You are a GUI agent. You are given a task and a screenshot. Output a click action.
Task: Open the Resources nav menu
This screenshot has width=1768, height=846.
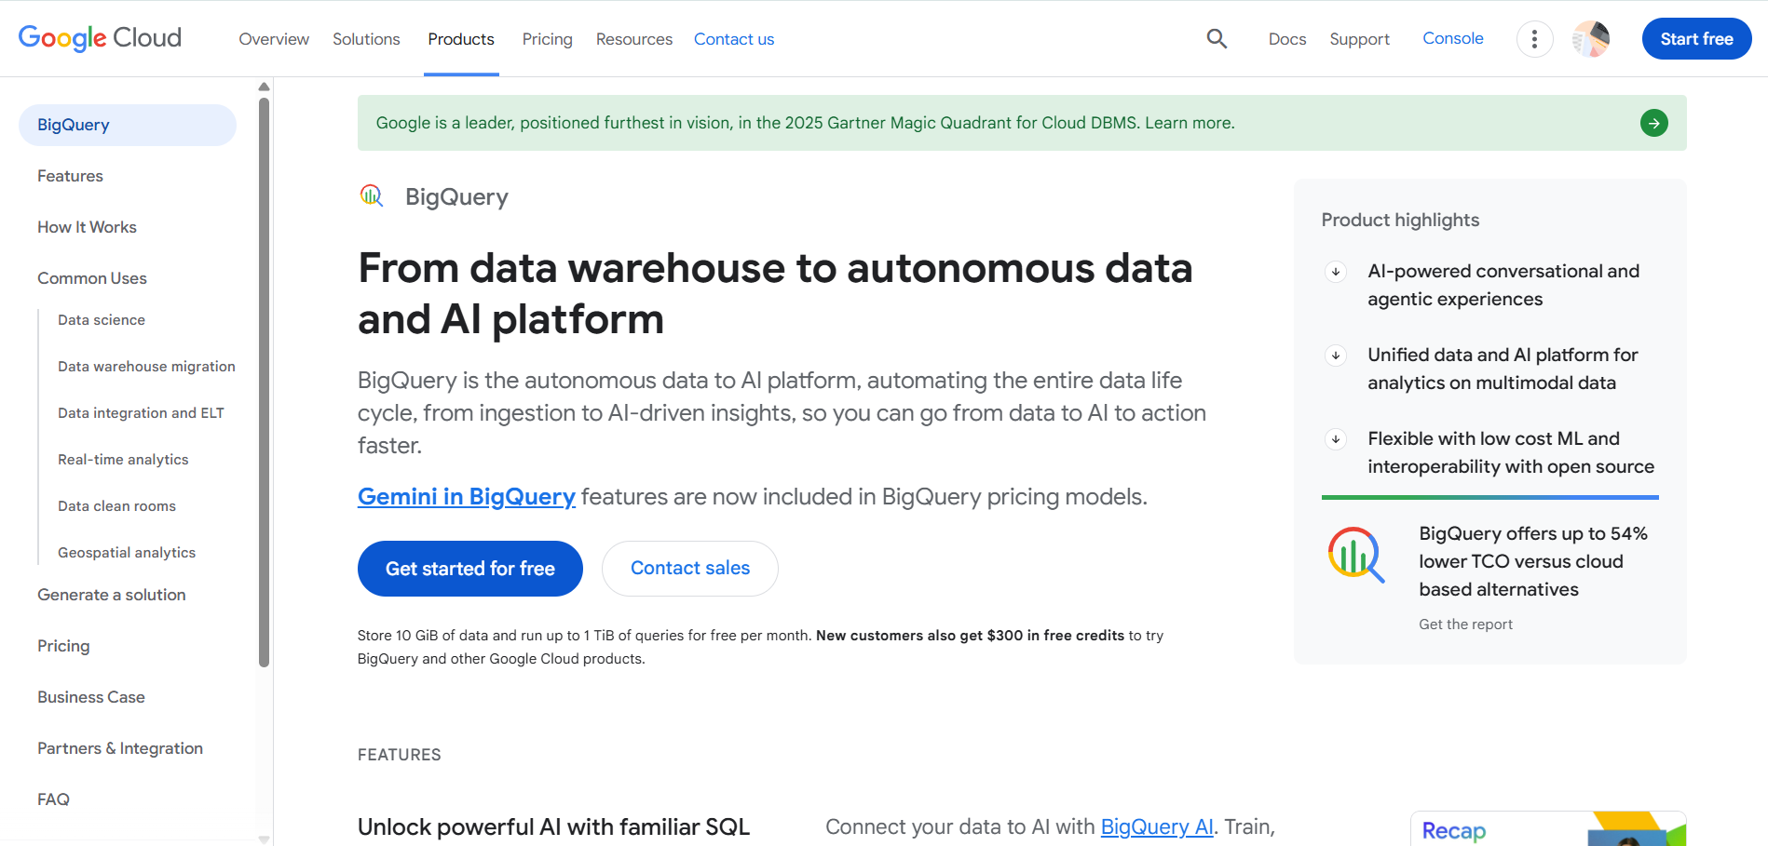634,39
